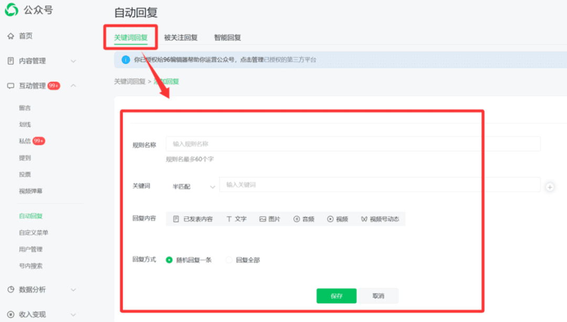Choose the 图片 image reply option
The height and width of the screenshot is (322, 567).
(x=269, y=219)
